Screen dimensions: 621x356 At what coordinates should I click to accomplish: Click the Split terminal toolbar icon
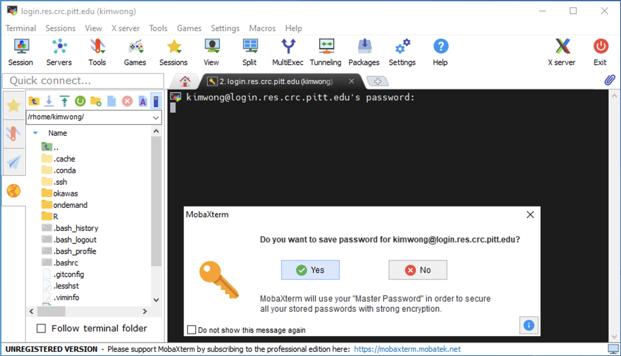[250, 52]
